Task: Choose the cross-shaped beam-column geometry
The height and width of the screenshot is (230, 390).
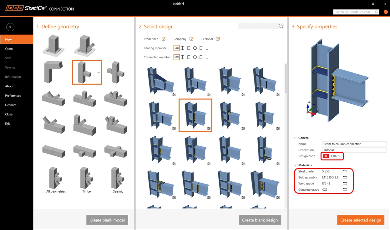Action: pos(116,72)
